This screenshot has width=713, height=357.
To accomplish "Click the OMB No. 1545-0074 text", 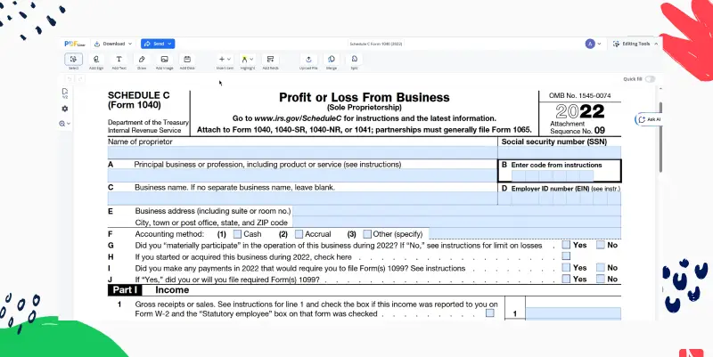I will [580, 96].
